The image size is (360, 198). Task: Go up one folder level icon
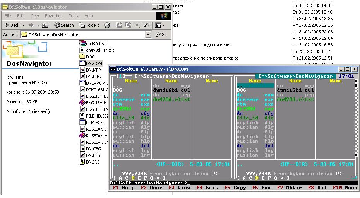click(45, 25)
